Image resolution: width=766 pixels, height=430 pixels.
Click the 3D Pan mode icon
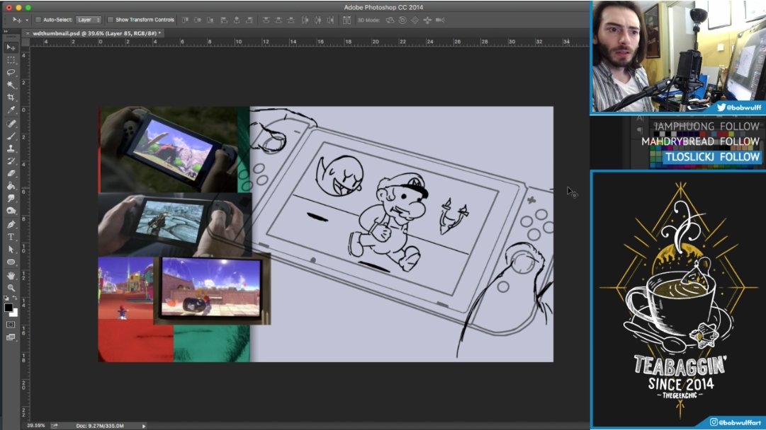(415, 20)
